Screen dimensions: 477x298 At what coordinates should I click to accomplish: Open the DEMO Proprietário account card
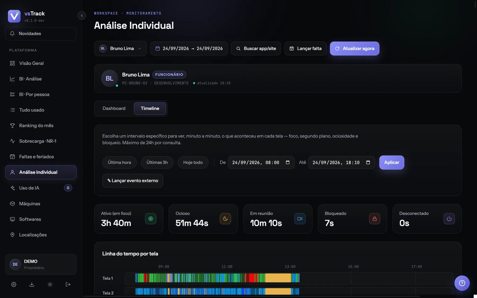coord(41,264)
